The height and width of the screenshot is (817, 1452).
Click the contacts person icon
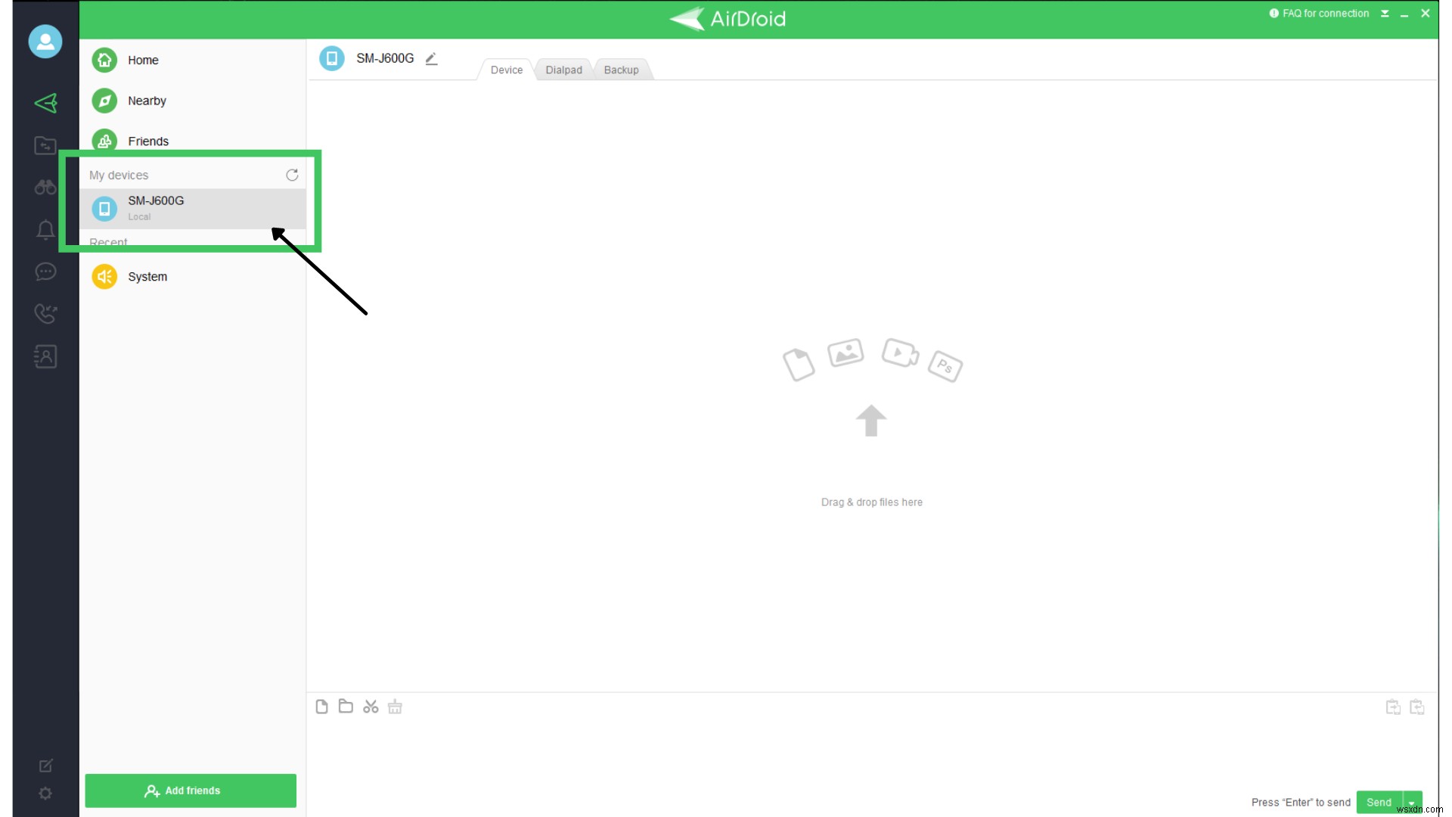click(45, 356)
